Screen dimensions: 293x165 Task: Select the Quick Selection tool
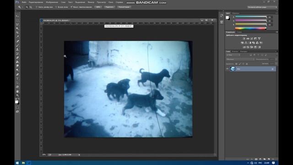[x=17, y=28]
